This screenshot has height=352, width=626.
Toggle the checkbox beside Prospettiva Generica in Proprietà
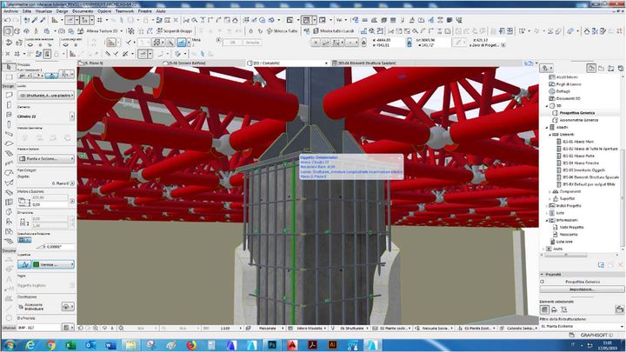point(543,282)
